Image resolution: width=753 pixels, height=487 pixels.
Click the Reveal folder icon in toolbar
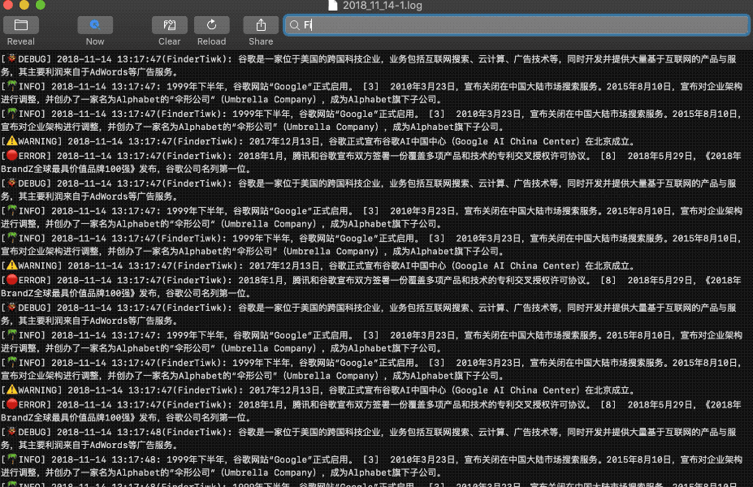click(20, 25)
